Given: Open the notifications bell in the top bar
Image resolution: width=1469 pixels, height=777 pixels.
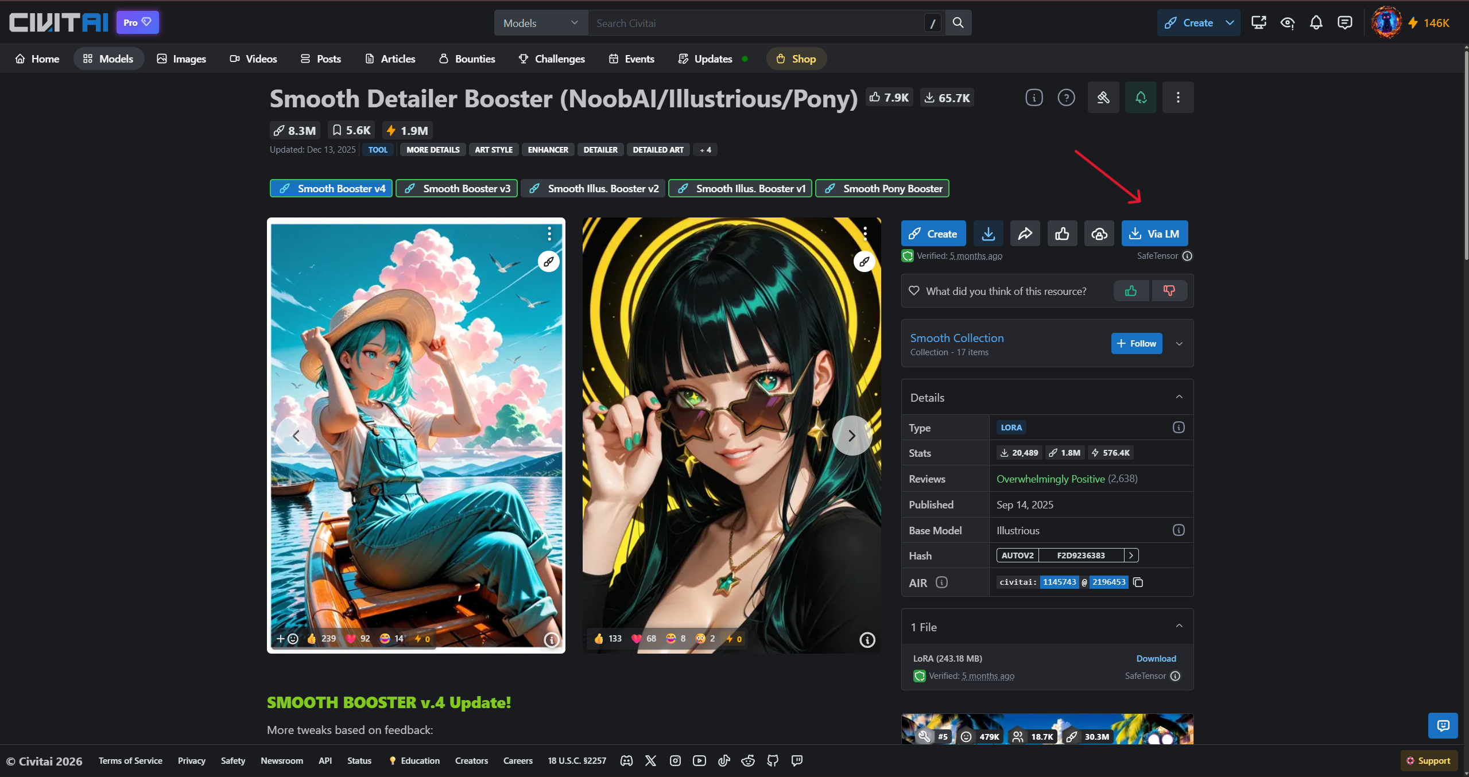Looking at the screenshot, I should click(x=1316, y=23).
